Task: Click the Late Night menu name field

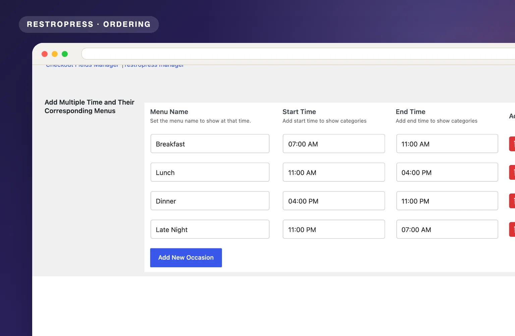Action: click(x=210, y=229)
